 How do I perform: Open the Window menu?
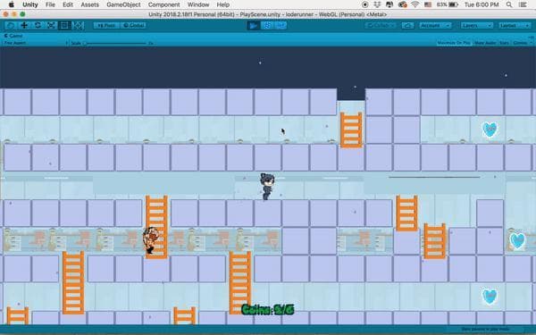pyautogui.click(x=198, y=4)
